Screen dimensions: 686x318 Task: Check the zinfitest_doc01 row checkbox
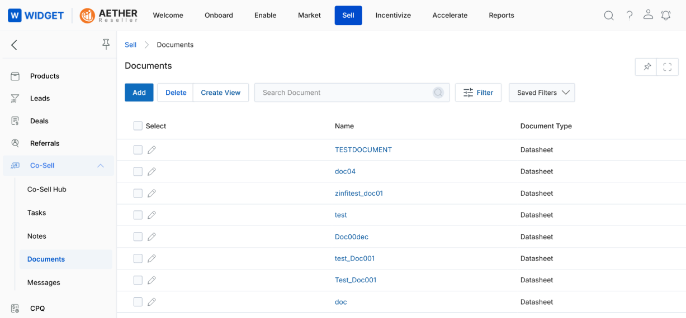[x=138, y=193]
